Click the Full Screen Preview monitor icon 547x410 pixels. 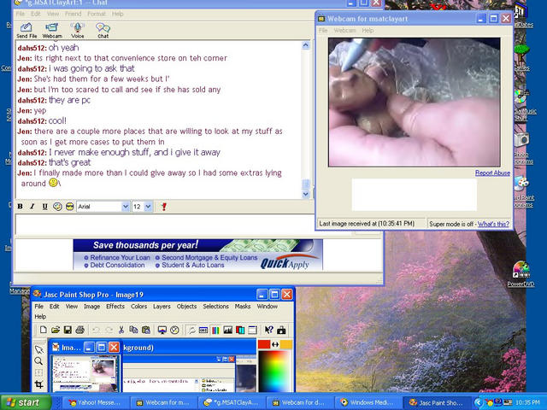(162, 330)
